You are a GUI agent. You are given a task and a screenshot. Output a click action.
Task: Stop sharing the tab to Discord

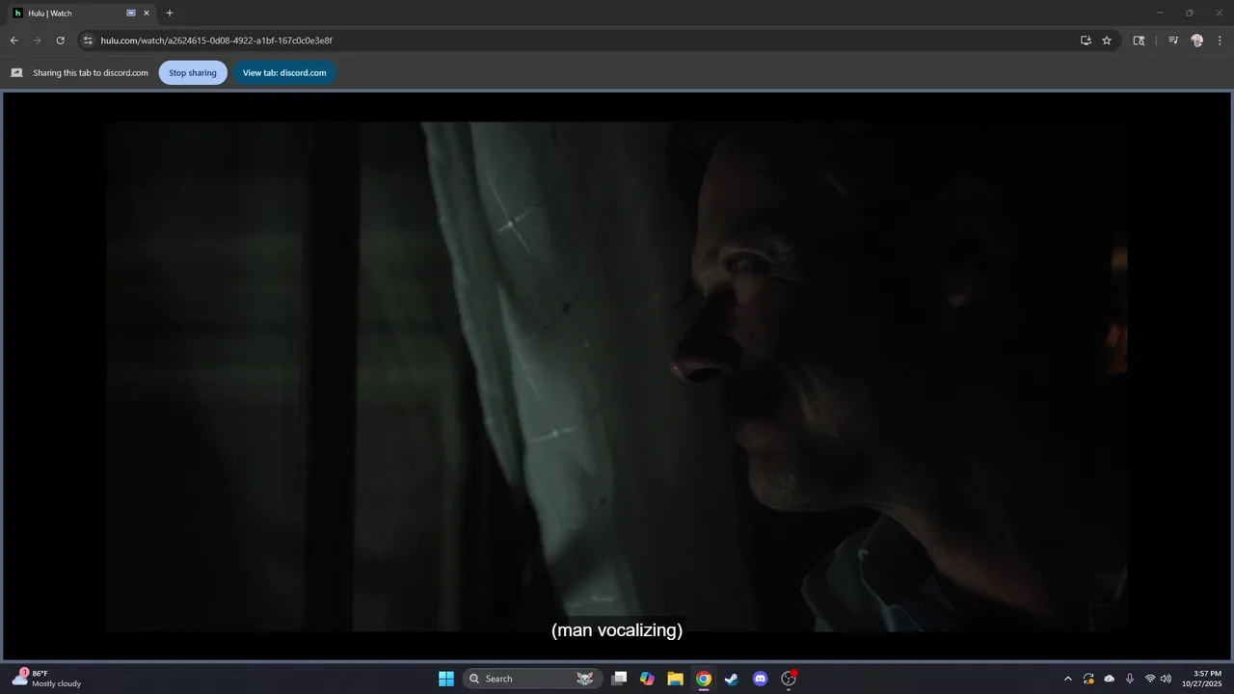[x=193, y=72]
